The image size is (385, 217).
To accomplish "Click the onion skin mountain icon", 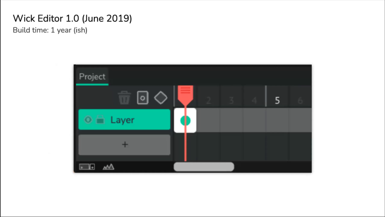I will [108, 167].
